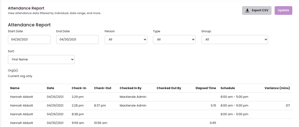Click the Schedule column header
The image size is (299, 127).
point(228,88)
